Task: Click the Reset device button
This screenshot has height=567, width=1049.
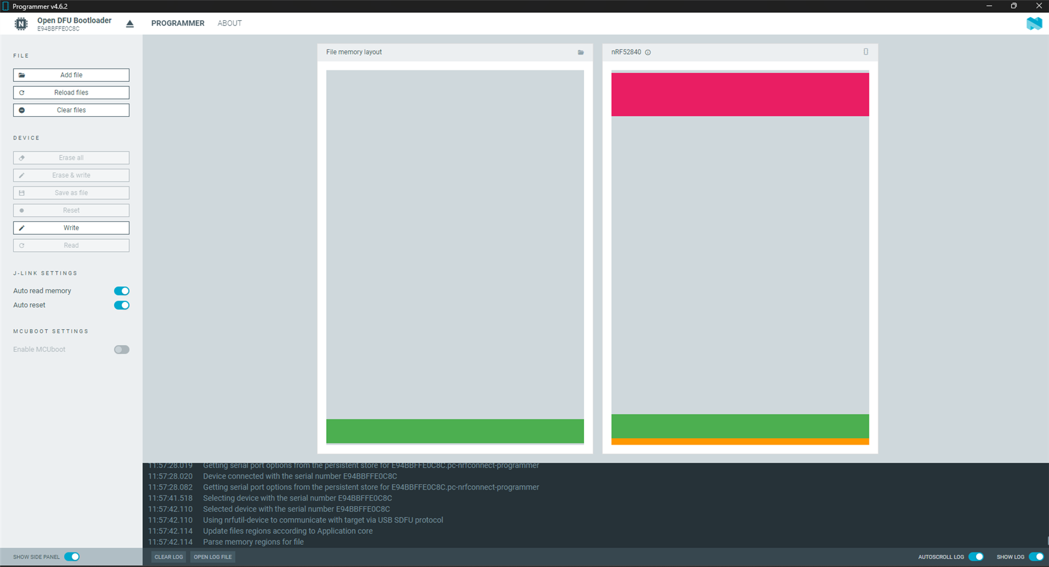Action: [x=71, y=211]
